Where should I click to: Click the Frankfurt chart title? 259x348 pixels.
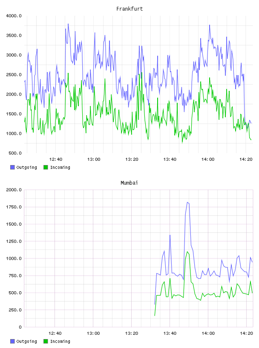129,9
